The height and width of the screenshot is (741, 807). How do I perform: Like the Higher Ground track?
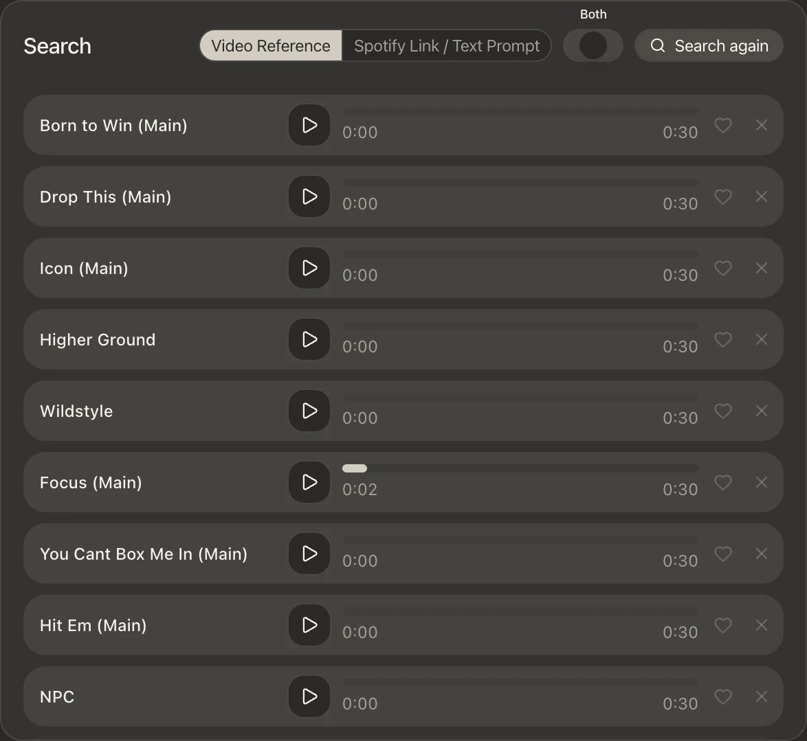point(723,339)
